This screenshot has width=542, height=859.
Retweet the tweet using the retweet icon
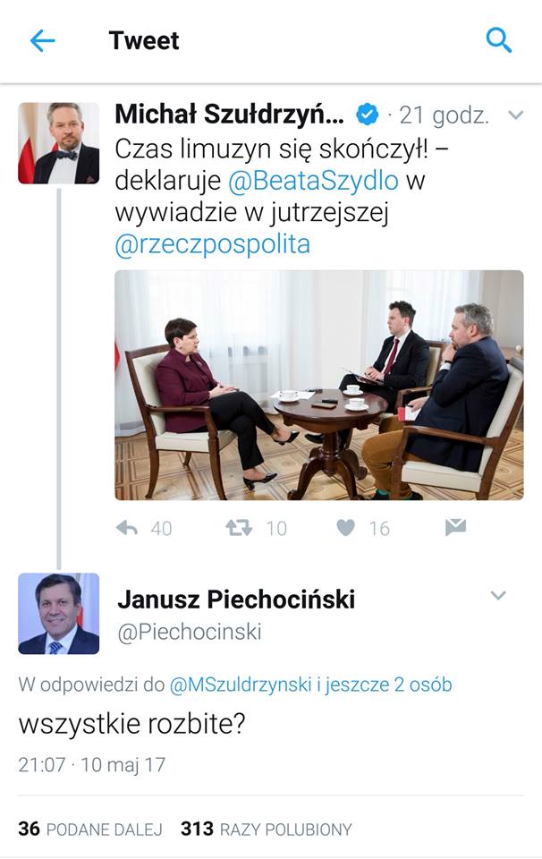click(x=239, y=528)
